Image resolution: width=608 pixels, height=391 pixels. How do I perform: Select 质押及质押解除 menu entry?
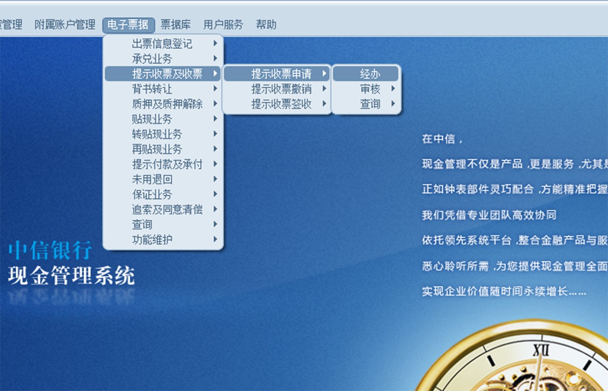[x=163, y=104]
